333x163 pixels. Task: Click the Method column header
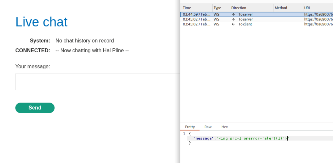281,8
